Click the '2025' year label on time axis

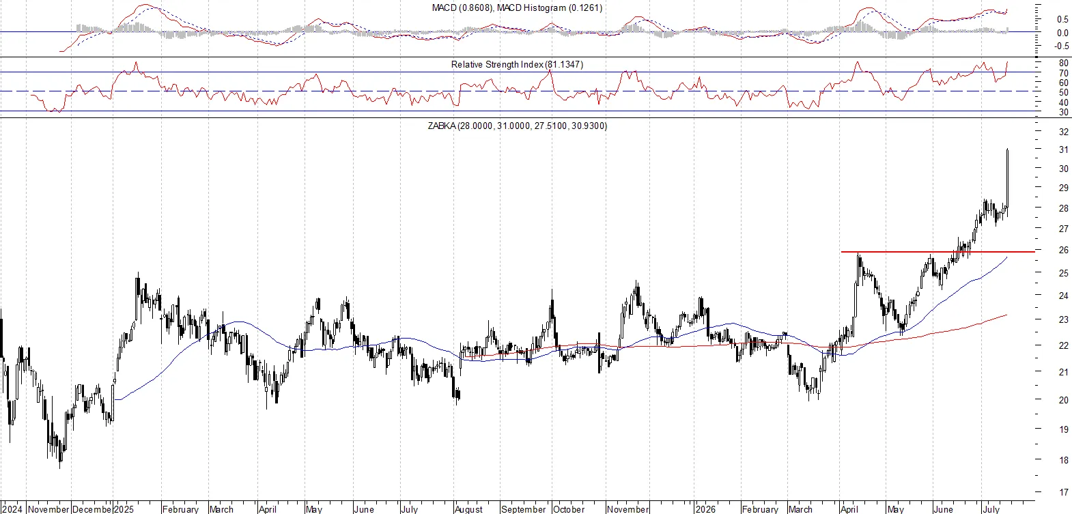(124, 509)
